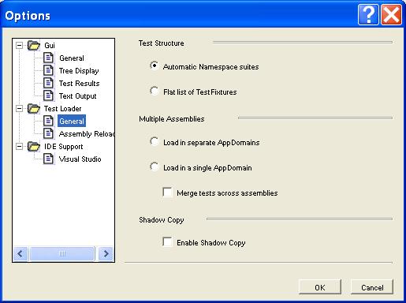Click the Gui folder icon
Image resolution: width=406 pixels, height=303 pixels.
tap(34, 45)
